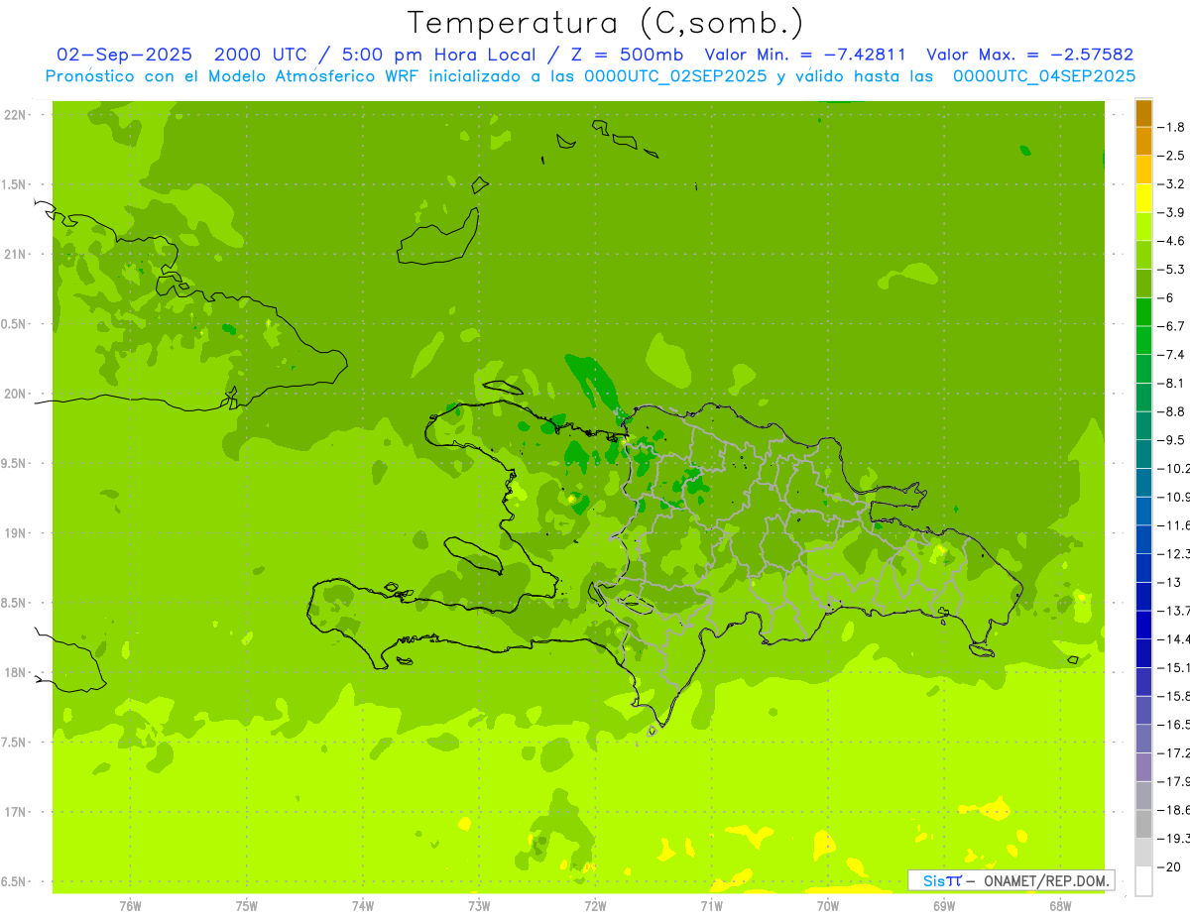Select the '71W' longitude label
Viewport: 1190px width, 919px height.
(711, 906)
